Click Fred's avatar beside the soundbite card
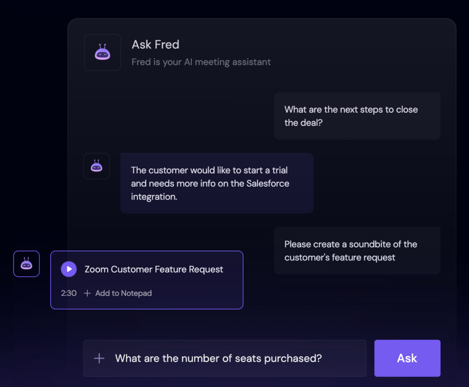The image size is (469, 387). tap(27, 264)
